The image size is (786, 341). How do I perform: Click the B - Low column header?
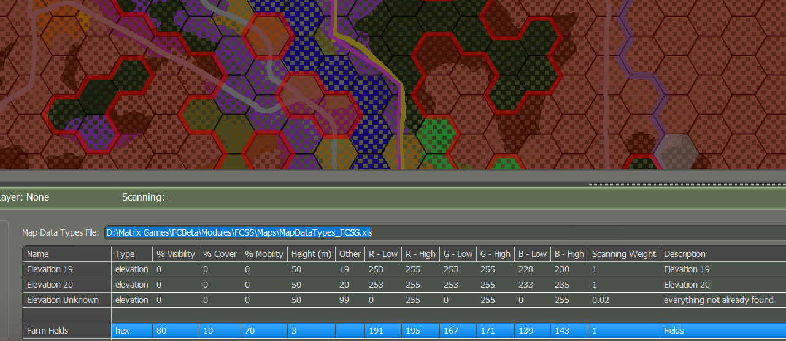point(533,254)
